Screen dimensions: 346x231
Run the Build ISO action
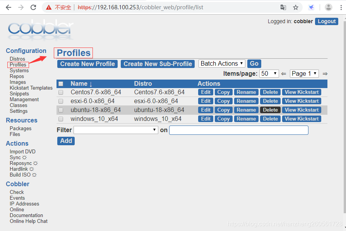point(23,175)
